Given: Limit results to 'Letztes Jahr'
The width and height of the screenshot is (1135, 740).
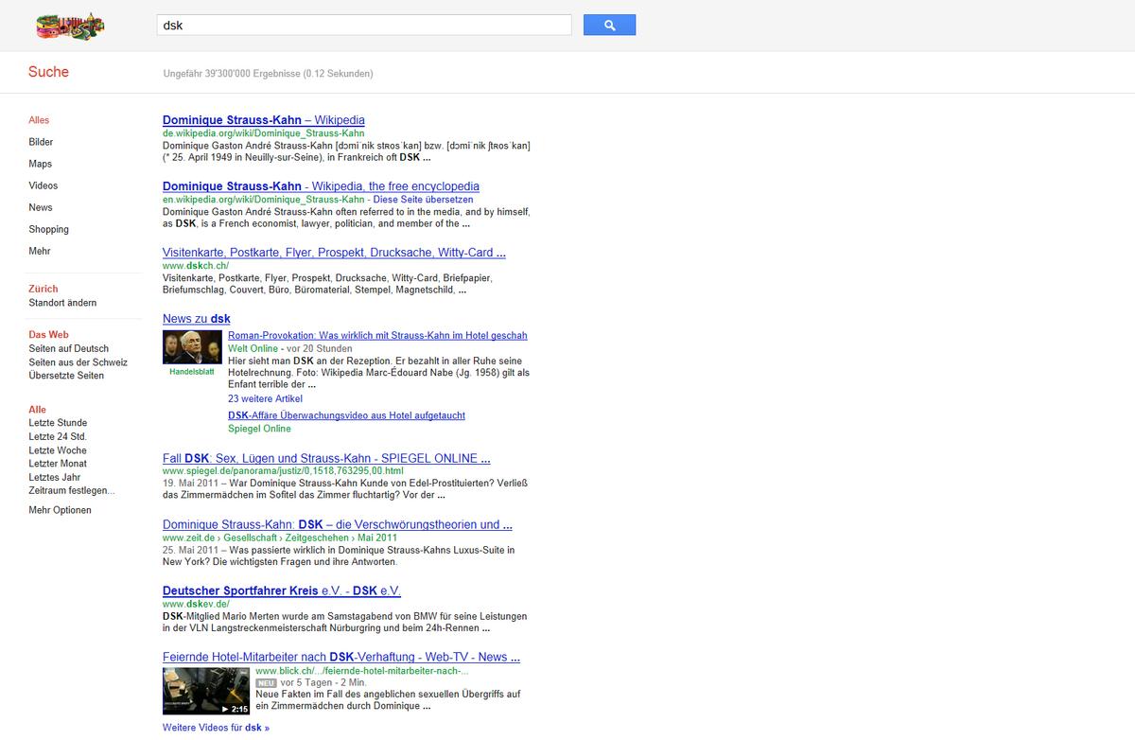Looking at the screenshot, I should tap(55, 478).
